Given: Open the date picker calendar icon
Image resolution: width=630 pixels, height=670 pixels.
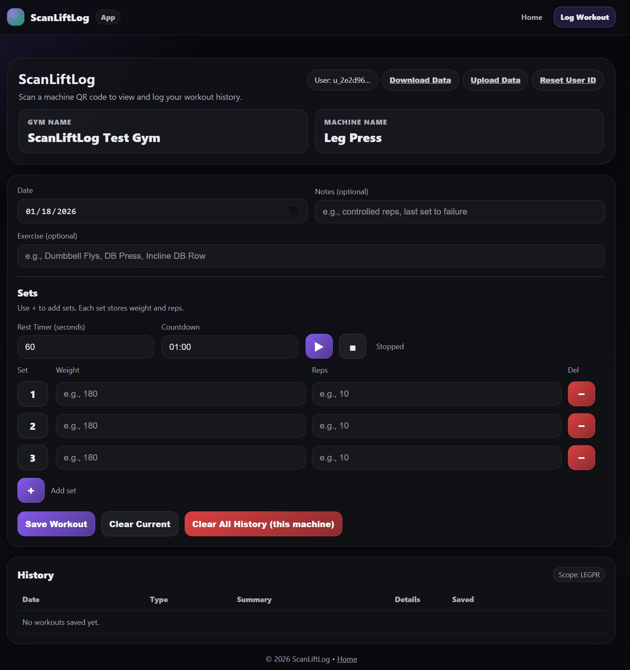Looking at the screenshot, I should [294, 211].
